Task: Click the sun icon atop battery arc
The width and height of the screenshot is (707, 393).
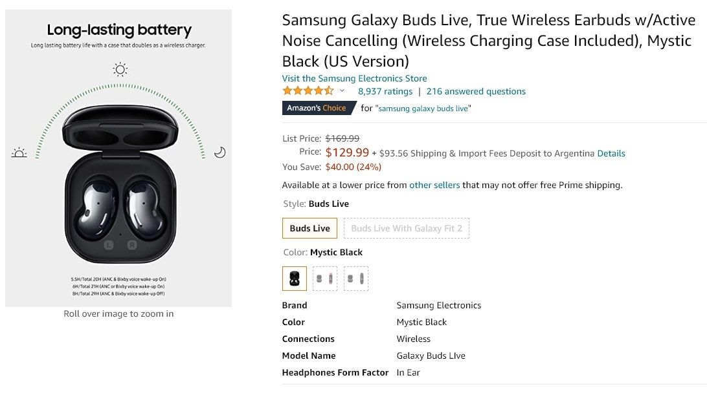Action: [120, 69]
